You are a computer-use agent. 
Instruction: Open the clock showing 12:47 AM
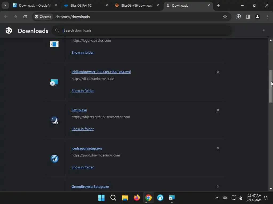click(254, 198)
